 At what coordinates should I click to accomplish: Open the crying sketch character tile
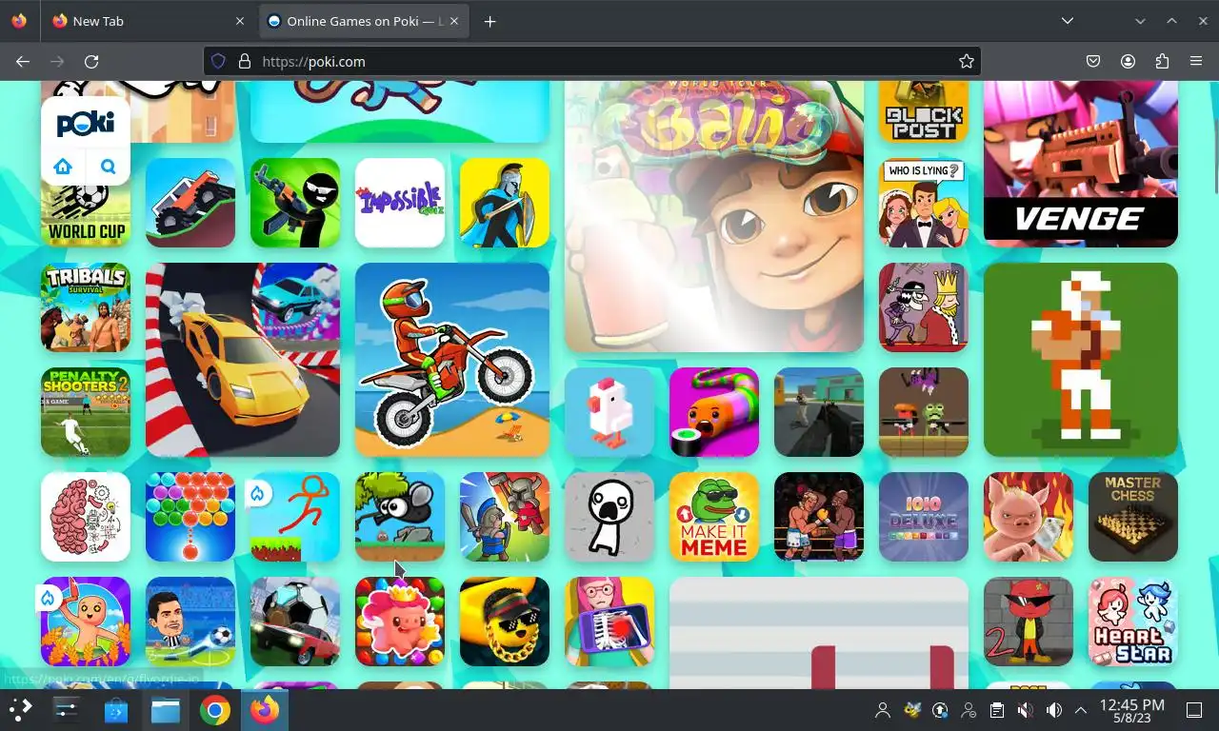click(609, 517)
